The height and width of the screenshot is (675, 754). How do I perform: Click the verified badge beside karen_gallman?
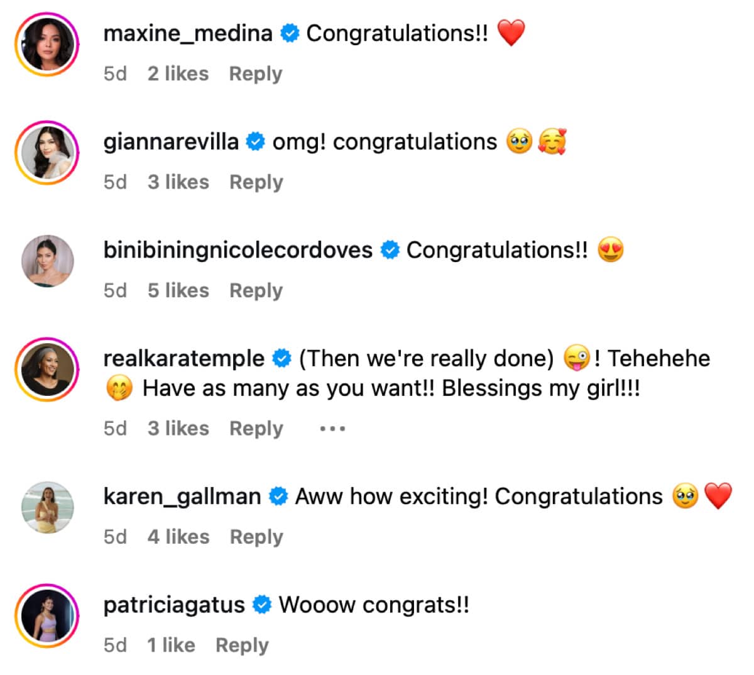coord(278,497)
